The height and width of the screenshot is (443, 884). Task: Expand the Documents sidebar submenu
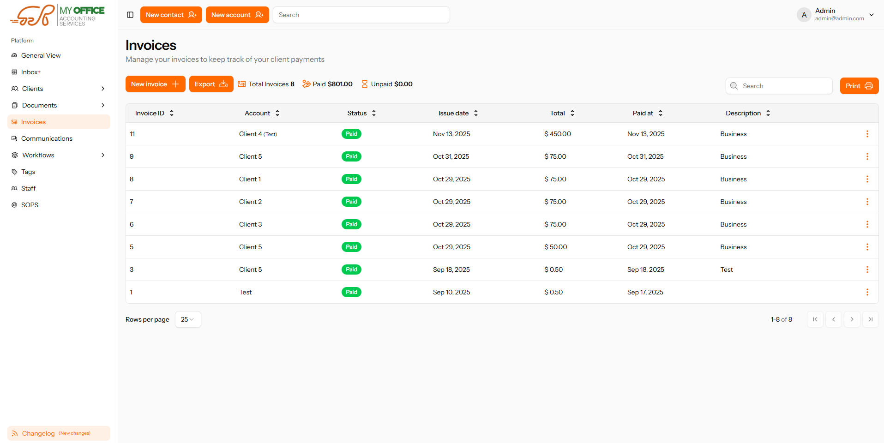pos(103,105)
